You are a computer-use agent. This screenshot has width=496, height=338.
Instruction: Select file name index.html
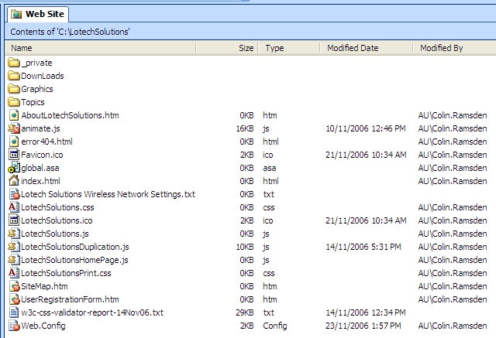tap(40, 181)
